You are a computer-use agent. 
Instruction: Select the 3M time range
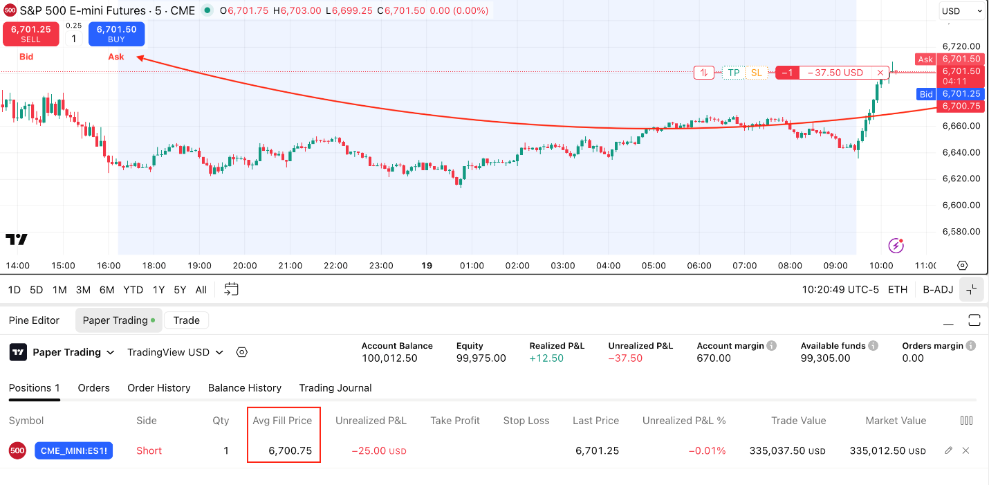click(x=83, y=290)
